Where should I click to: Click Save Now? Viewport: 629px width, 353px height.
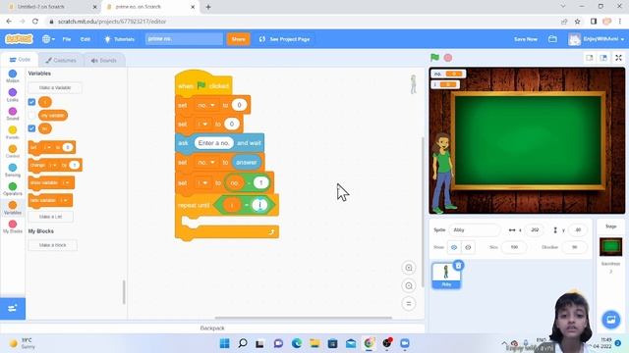[x=526, y=39]
